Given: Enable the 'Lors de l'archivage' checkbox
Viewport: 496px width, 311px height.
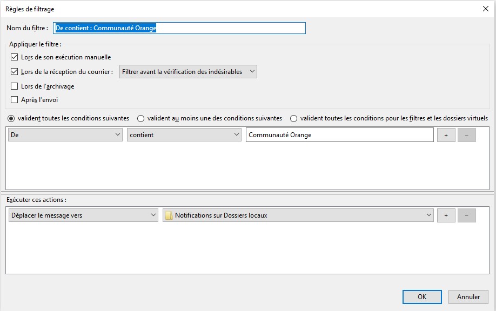Looking at the screenshot, I should pos(14,86).
